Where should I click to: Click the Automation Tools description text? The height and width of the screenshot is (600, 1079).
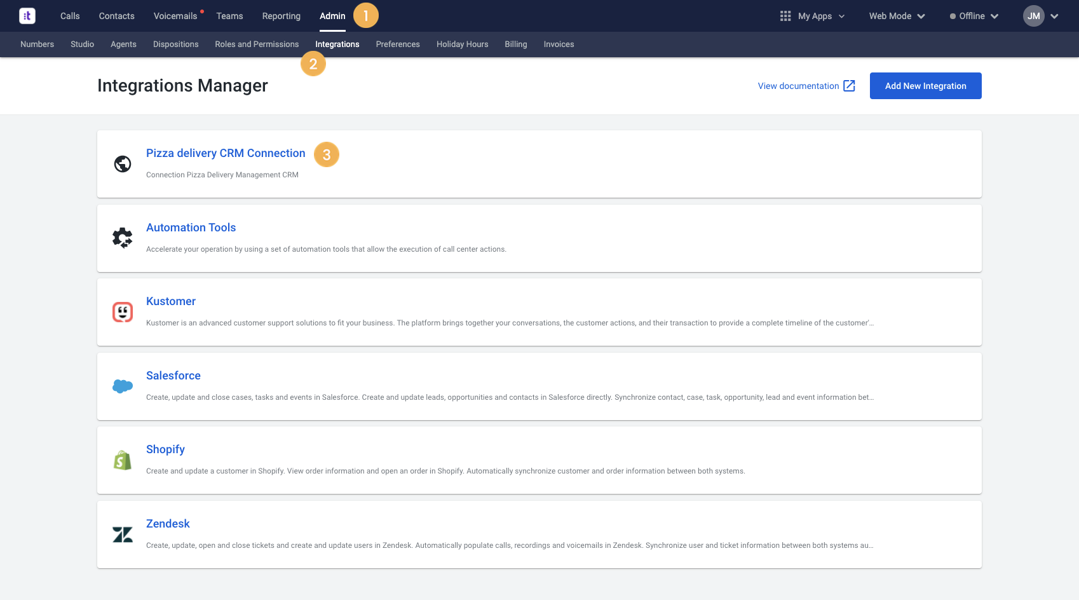326,249
